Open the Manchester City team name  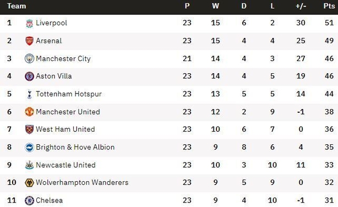coord(63,58)
